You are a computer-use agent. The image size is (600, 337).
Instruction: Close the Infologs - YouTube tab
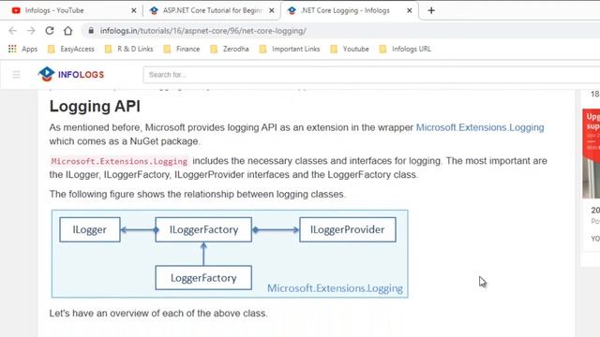(x=133, y=10)
